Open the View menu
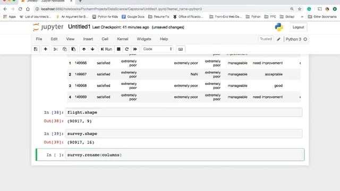 pos(70,39)
